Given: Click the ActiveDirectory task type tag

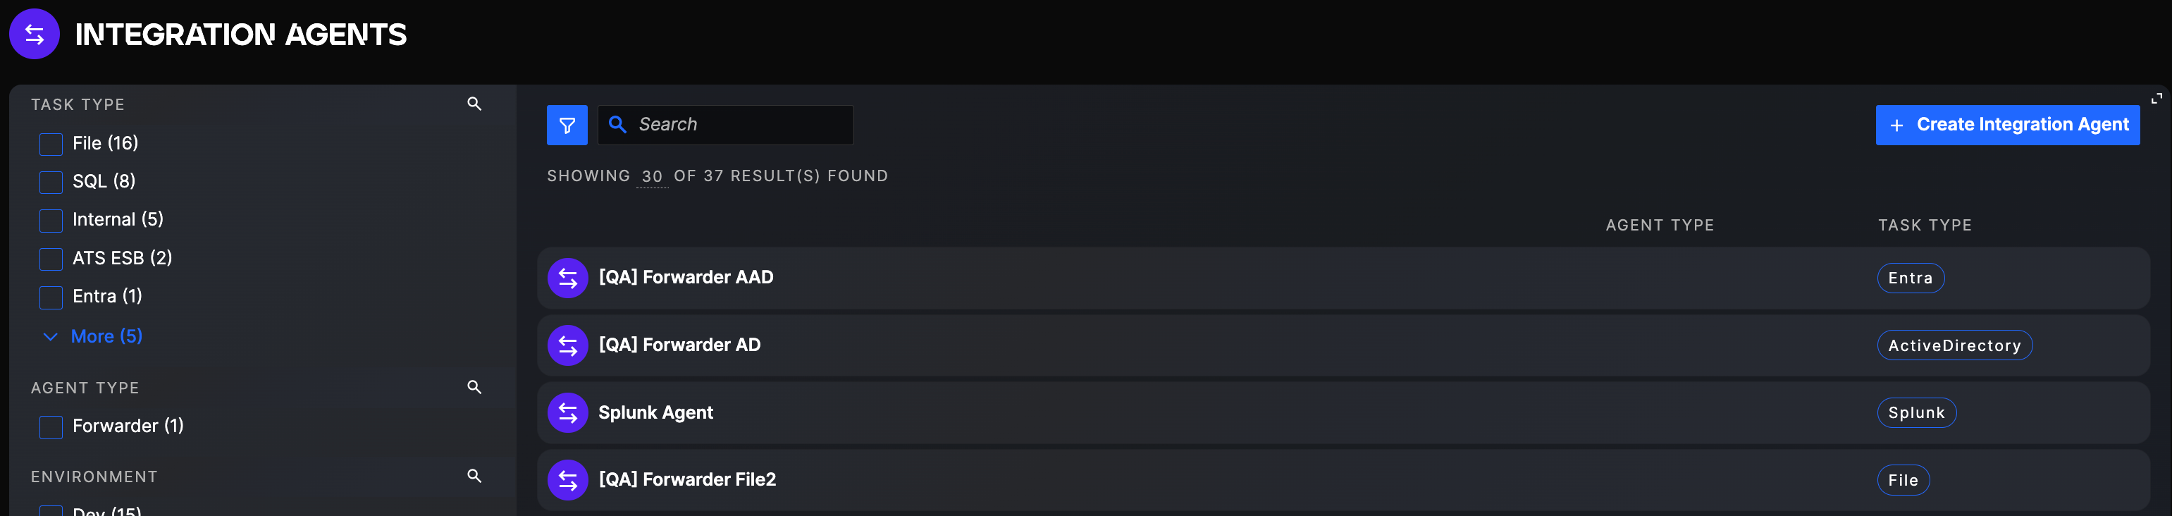Looking at the screenshot, I should pyautogui.click(x=1954, y=345).
